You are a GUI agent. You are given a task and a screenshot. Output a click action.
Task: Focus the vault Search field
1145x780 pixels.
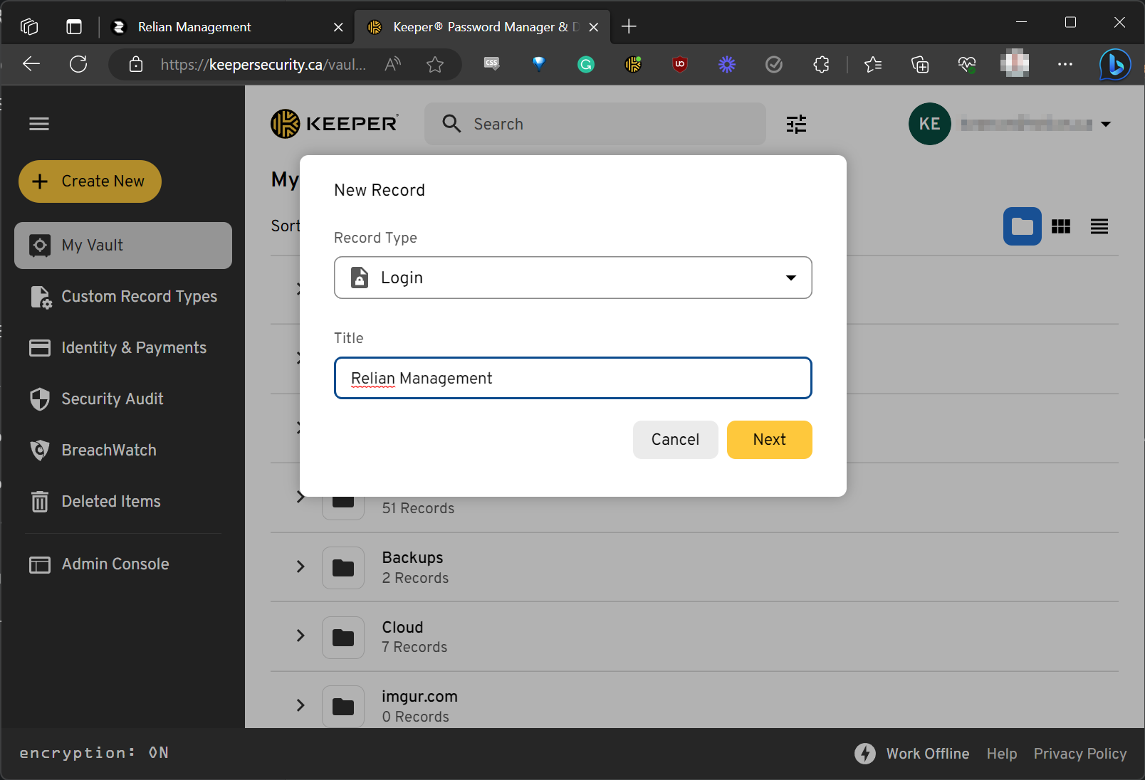pyautogui.click(x=595, y=124)
